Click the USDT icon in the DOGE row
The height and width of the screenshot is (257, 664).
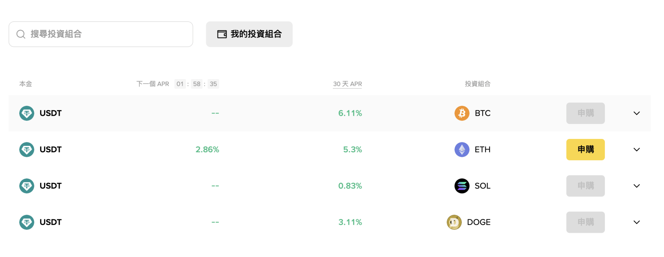click(x=27, y=222)
